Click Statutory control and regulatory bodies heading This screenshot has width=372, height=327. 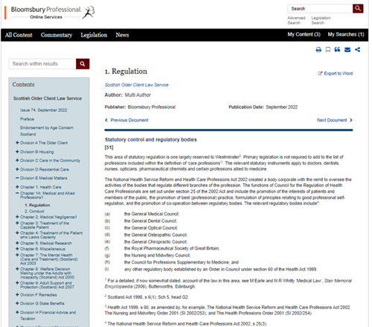pyautogui.click(x=150, y=139)
